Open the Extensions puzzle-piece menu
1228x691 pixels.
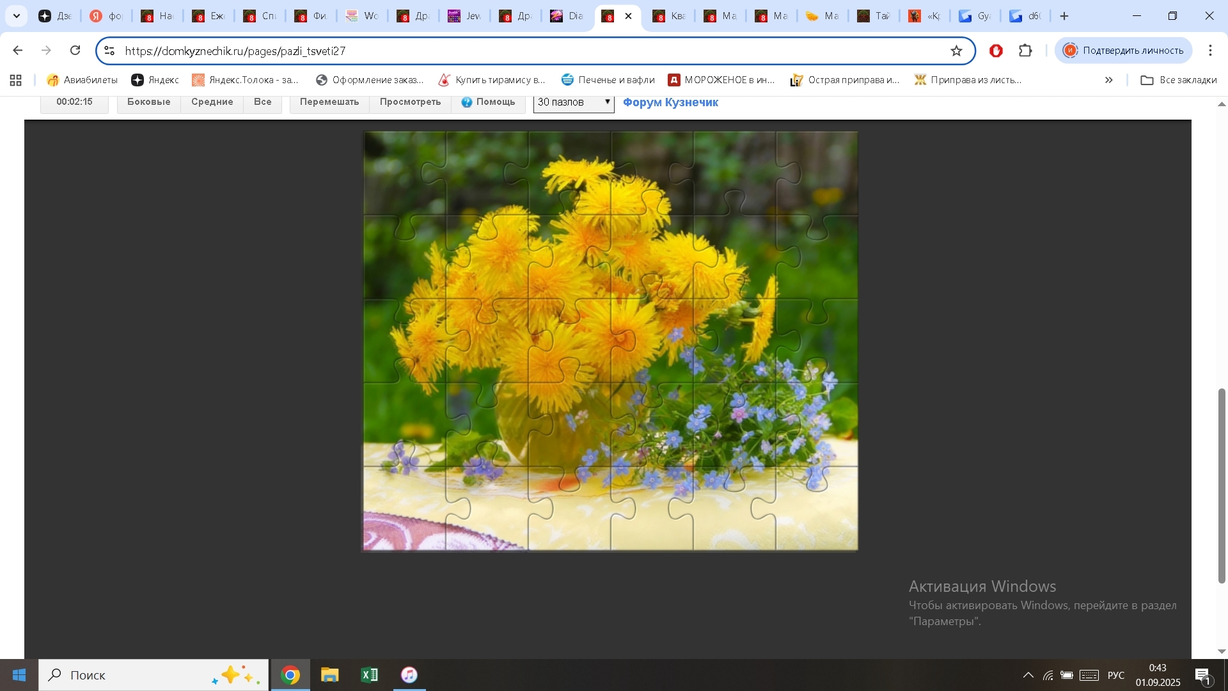pyautogui.click(x=1025, y=51)
